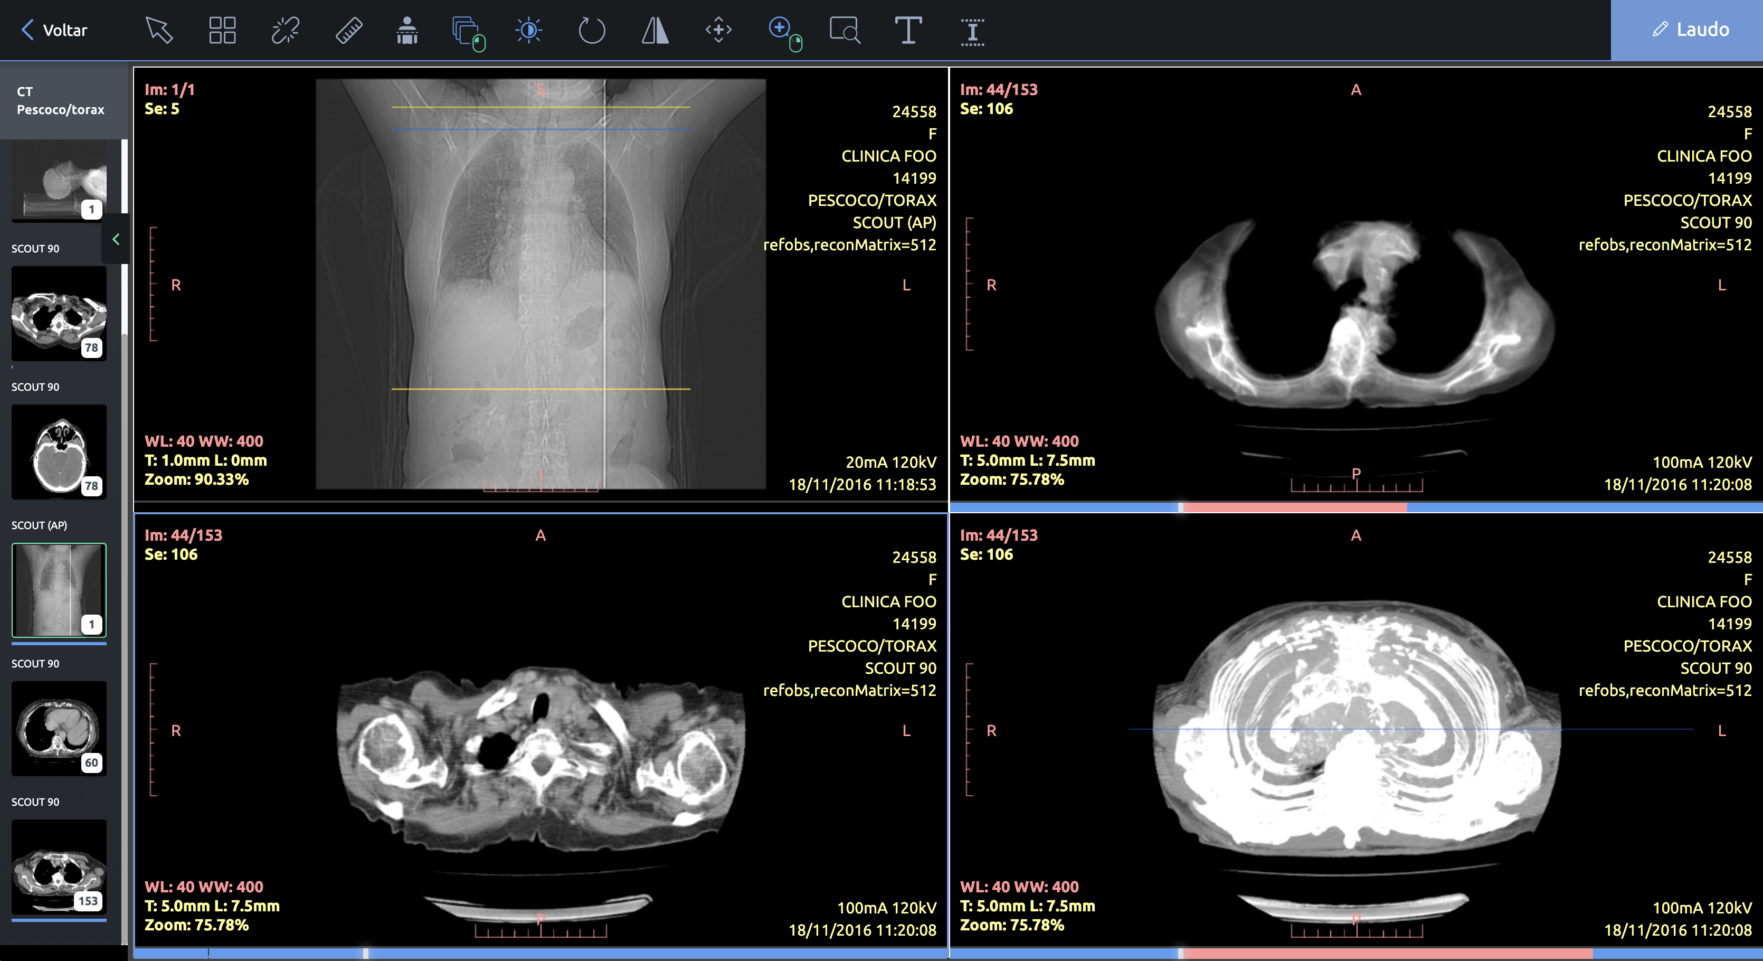Click the patient scan-plane icon
The height and width of the screenshot is (961, 1763).
tap(407, 30)
